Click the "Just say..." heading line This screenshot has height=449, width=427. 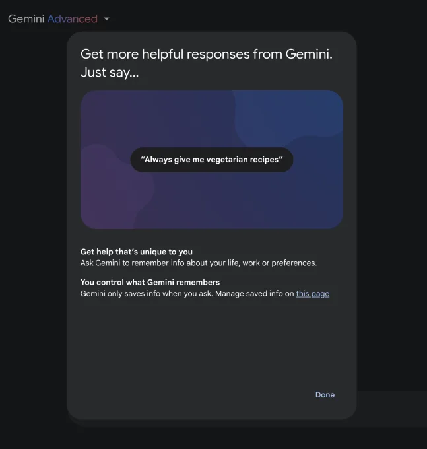point(110,72)
